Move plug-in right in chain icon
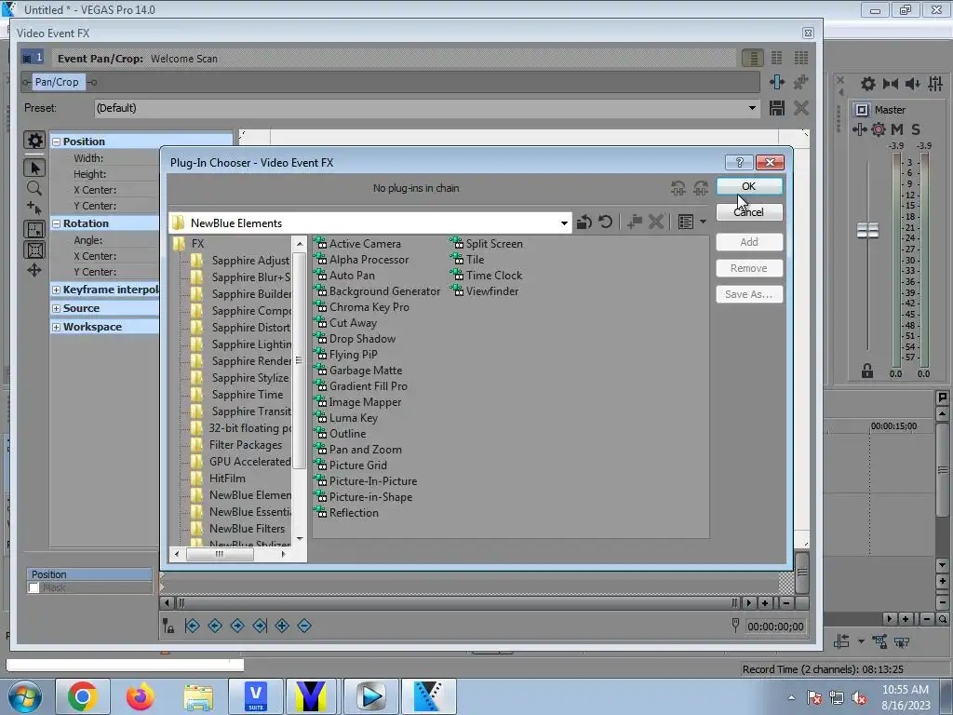This screenshot has height=715, width=953. click(x=701, y=188)
